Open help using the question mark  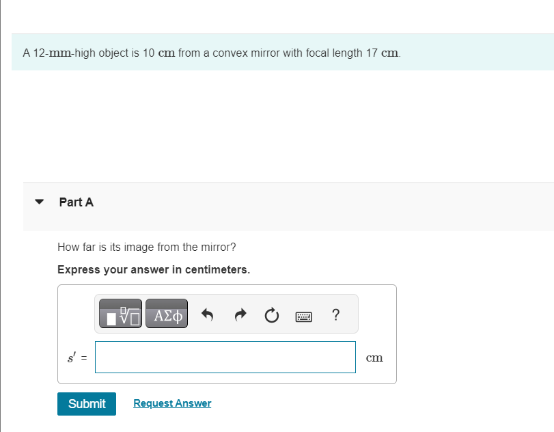tap(336, 314)
